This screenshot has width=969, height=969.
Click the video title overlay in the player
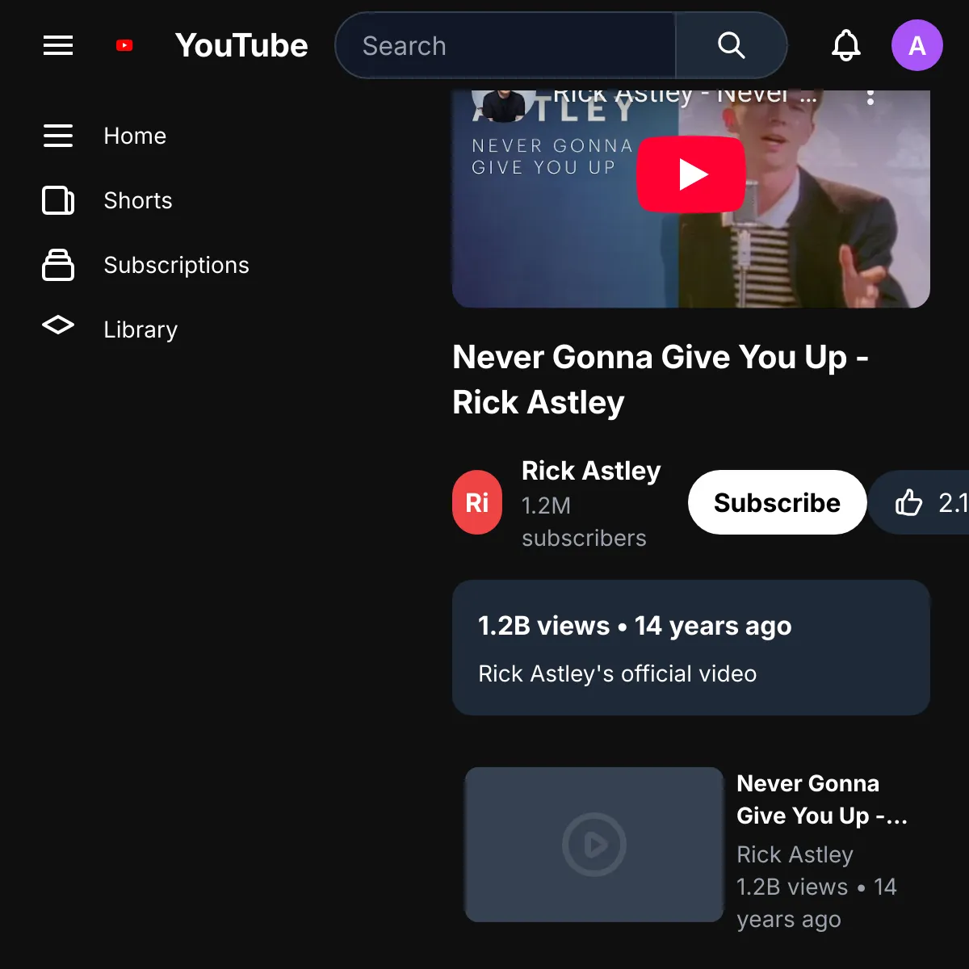click(685, 96)
